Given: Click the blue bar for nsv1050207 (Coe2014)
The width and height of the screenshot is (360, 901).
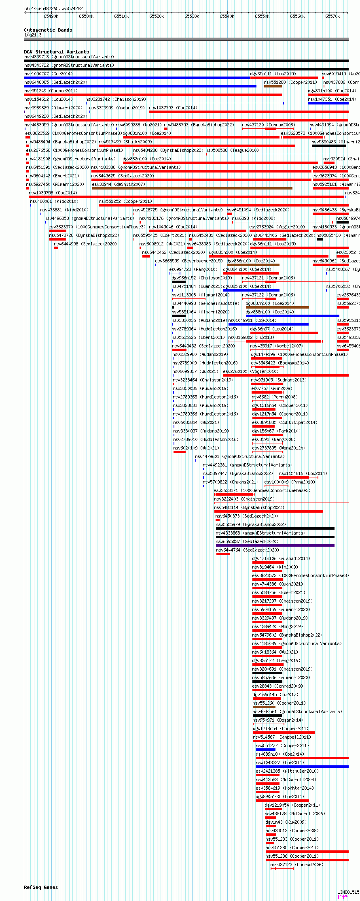Looking at the screenshot, I should pos(137,78).
